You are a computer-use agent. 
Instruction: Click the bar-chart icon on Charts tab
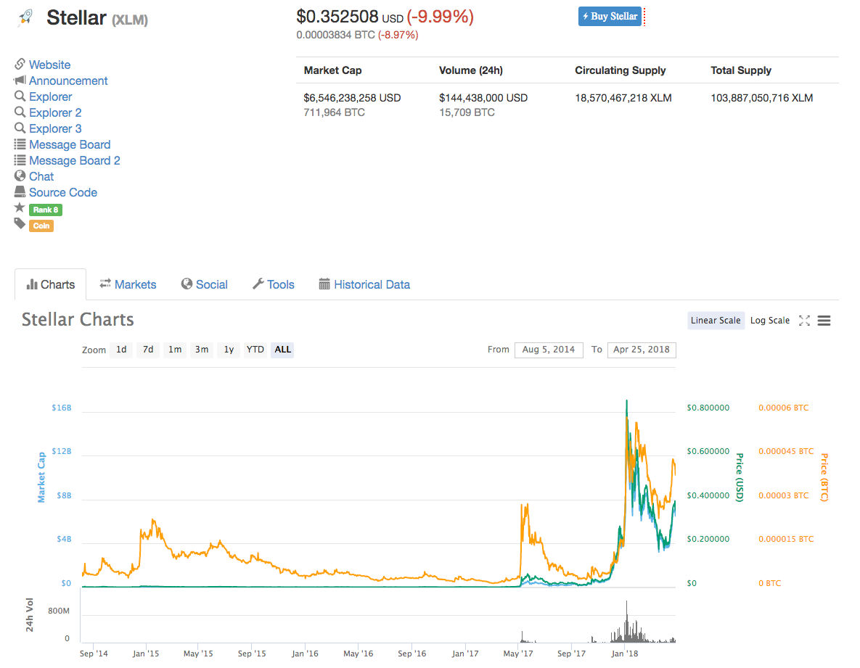pyautogui.click(x=32, y=284)
